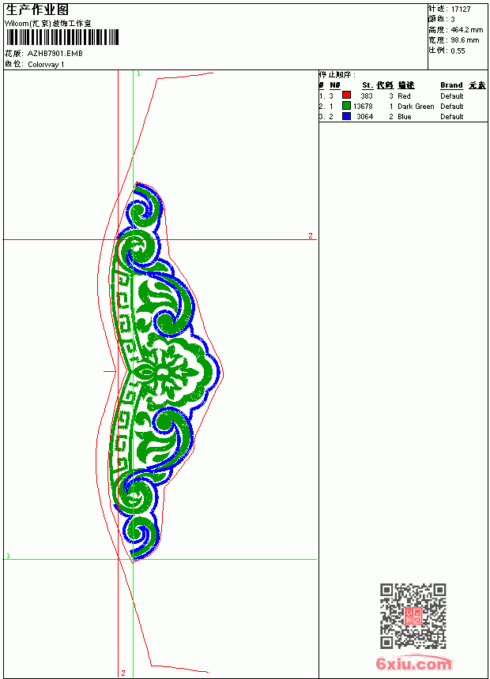Click the barcode under the studio name
The width and height of the screenshot is (490, 679).
62,37
